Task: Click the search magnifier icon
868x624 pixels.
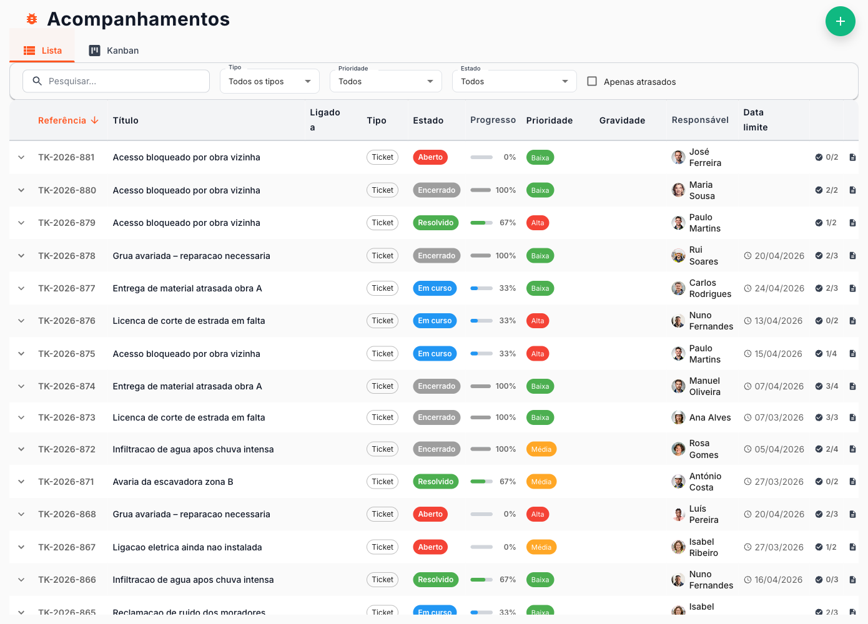Action: tap(37, 81)
